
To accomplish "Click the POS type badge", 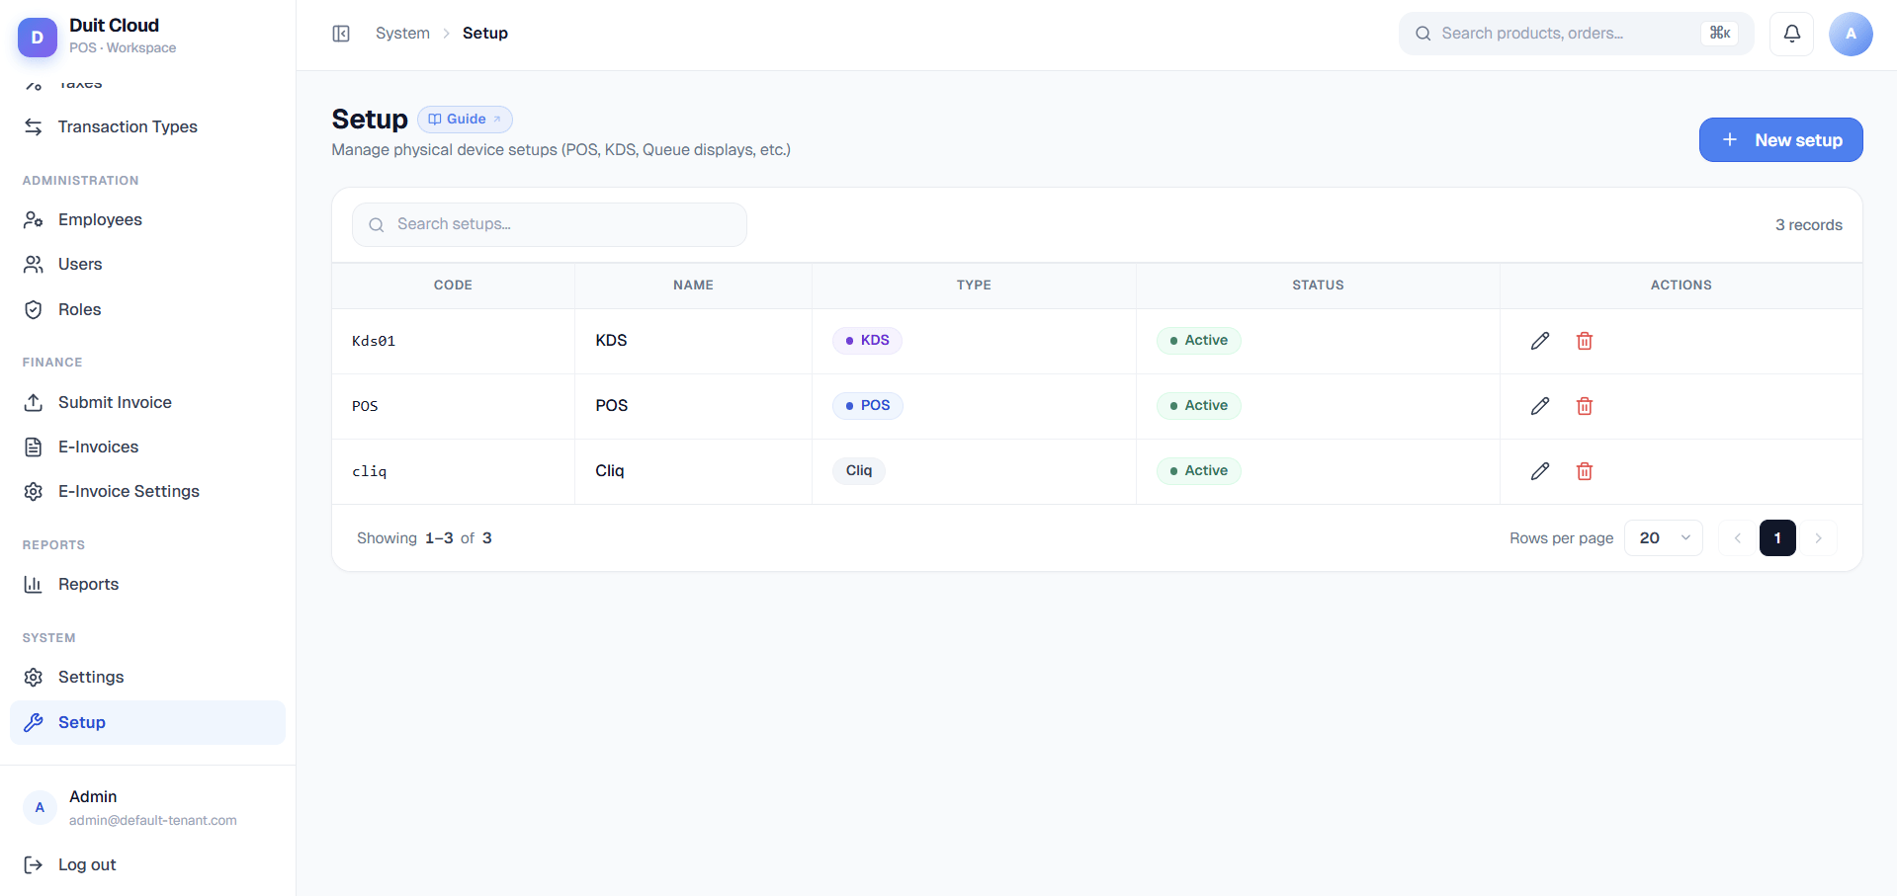I will click(x=867, y=406).
